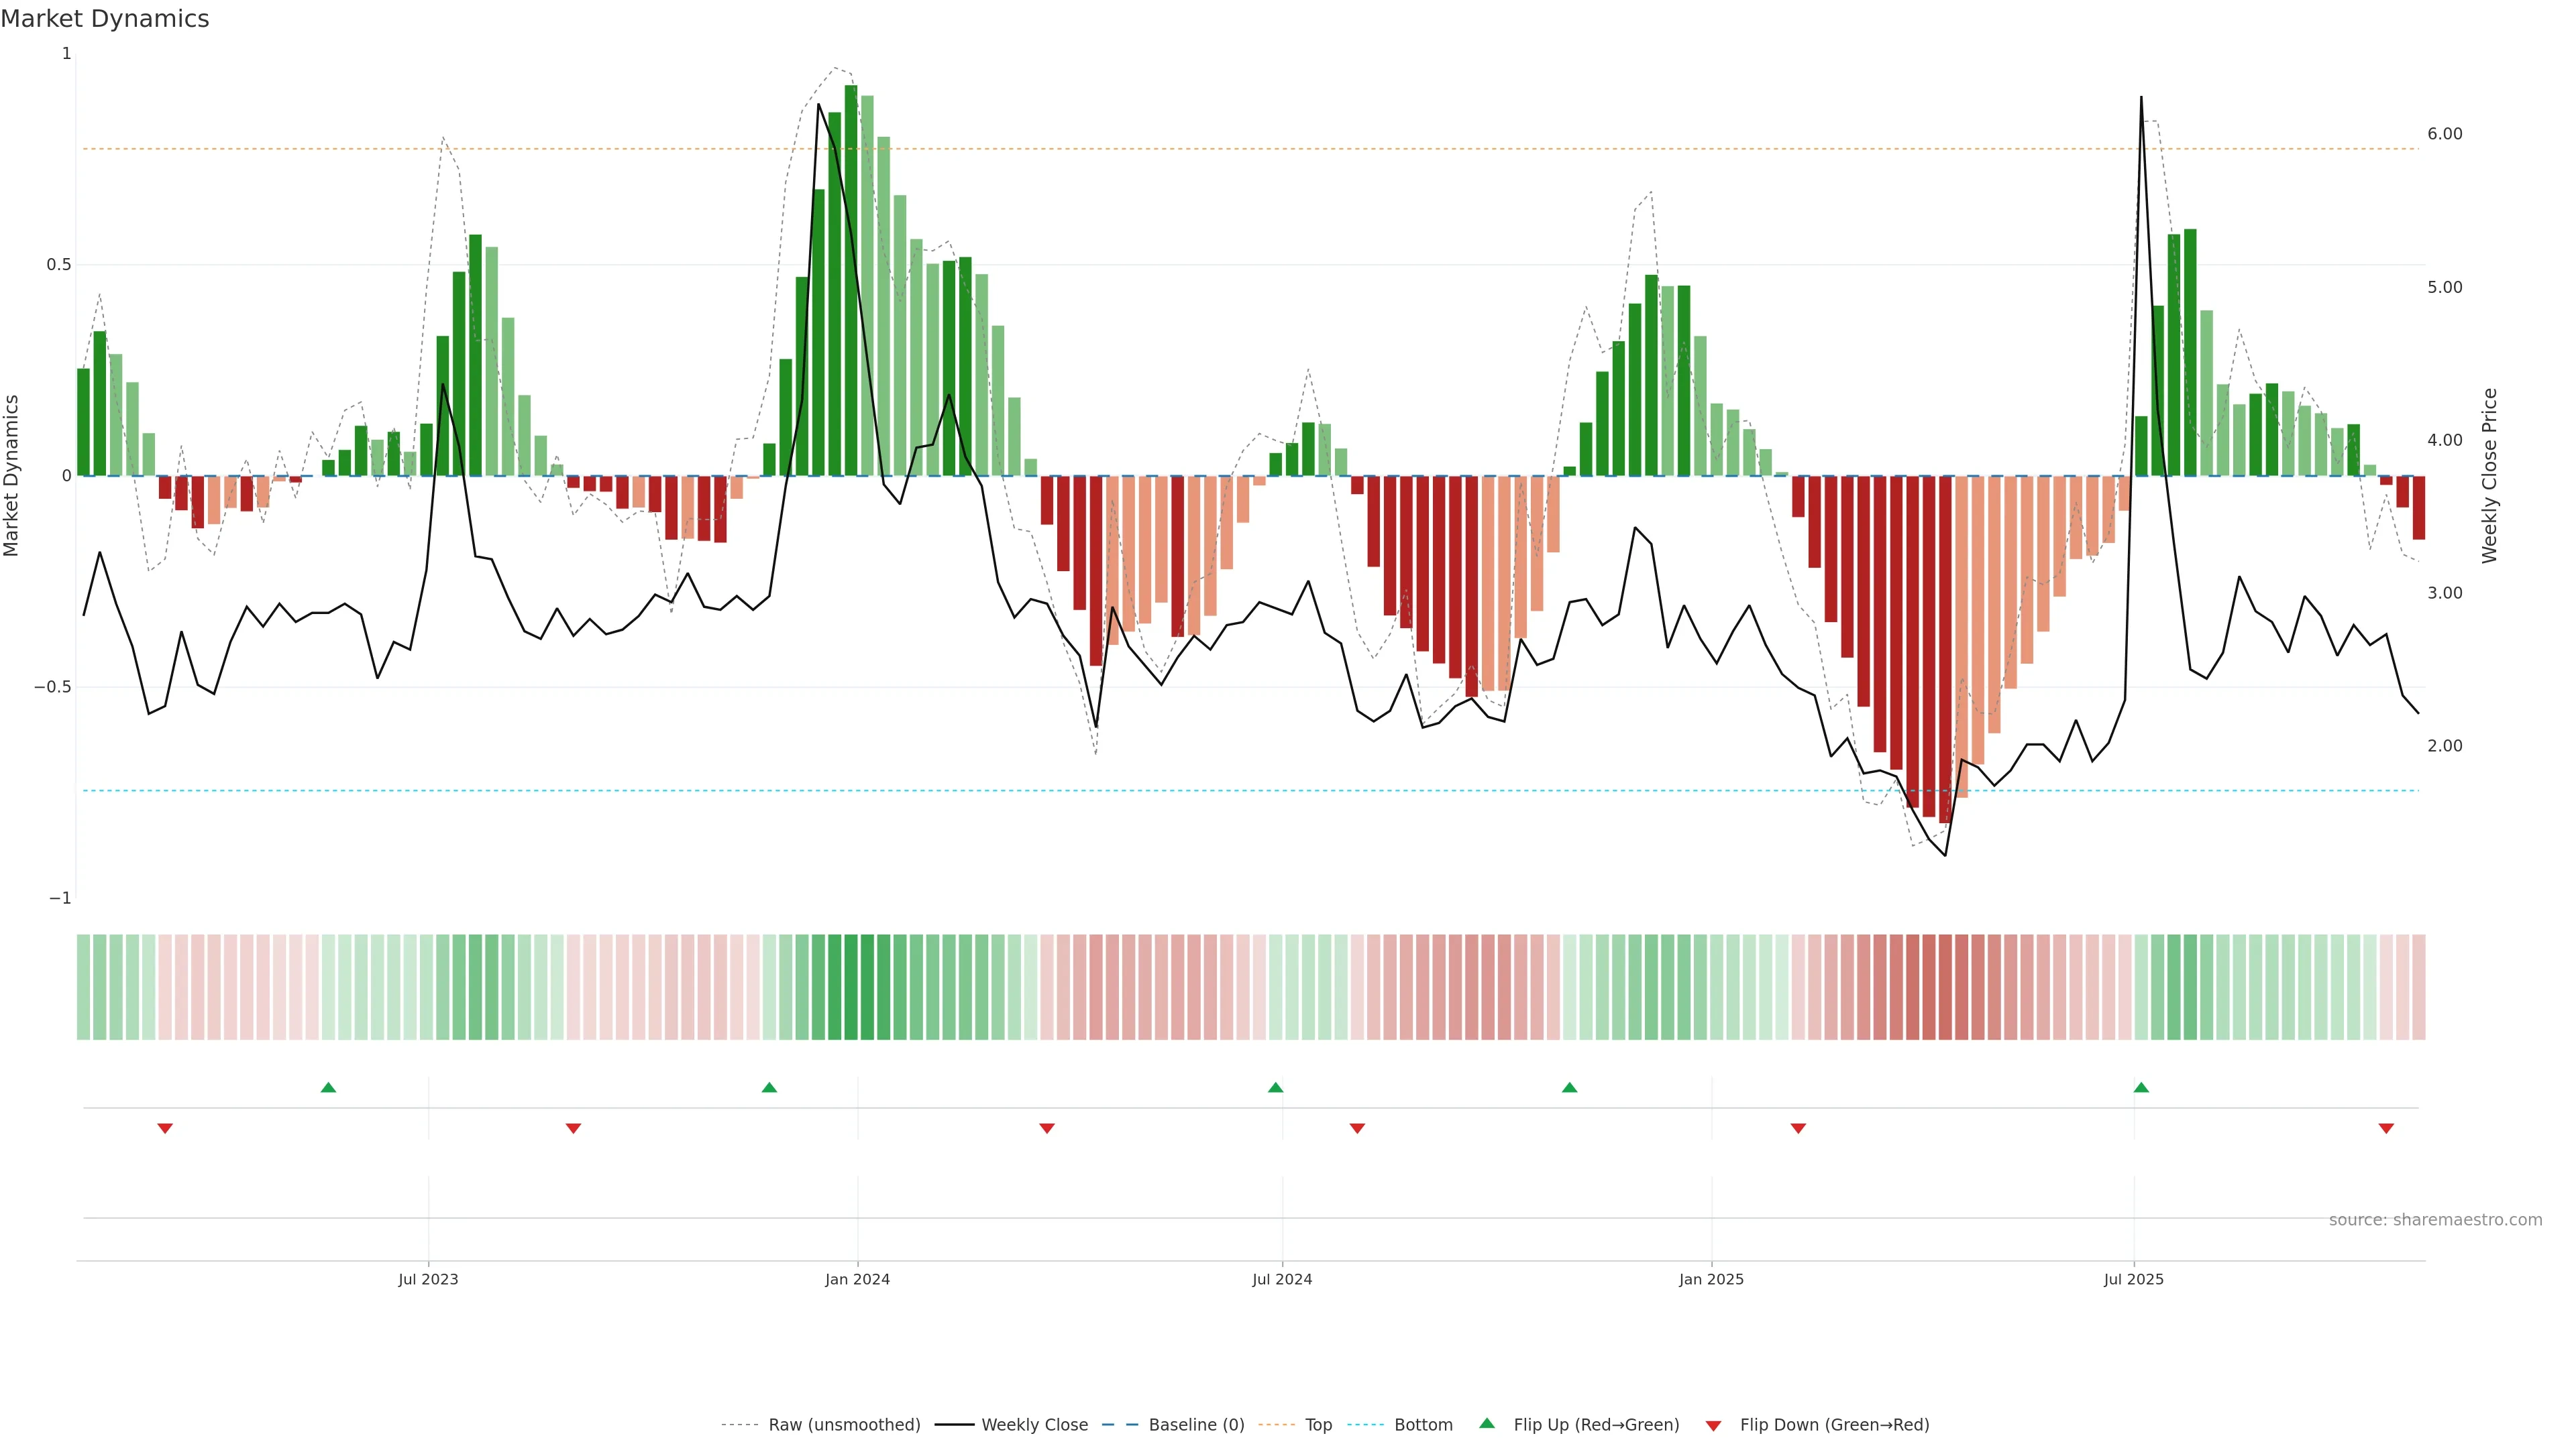Screen dimensions: 2576x1448
Task: Click the first green flip-up triangle marker
Action: coord(328,1087)
